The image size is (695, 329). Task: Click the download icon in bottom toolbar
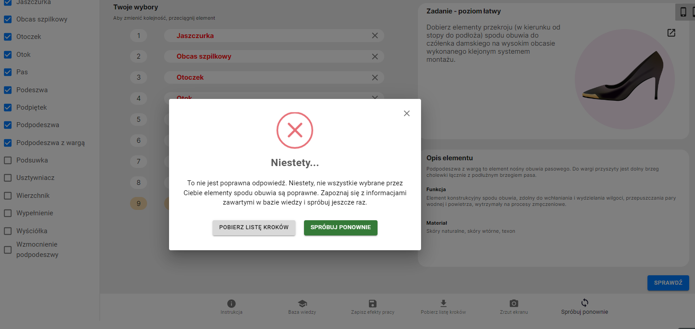point(443,303)
